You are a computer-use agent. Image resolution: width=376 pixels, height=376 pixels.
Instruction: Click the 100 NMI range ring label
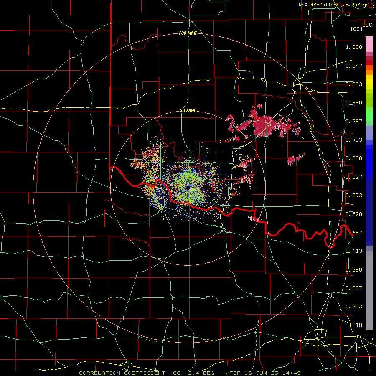coord(188,33)
